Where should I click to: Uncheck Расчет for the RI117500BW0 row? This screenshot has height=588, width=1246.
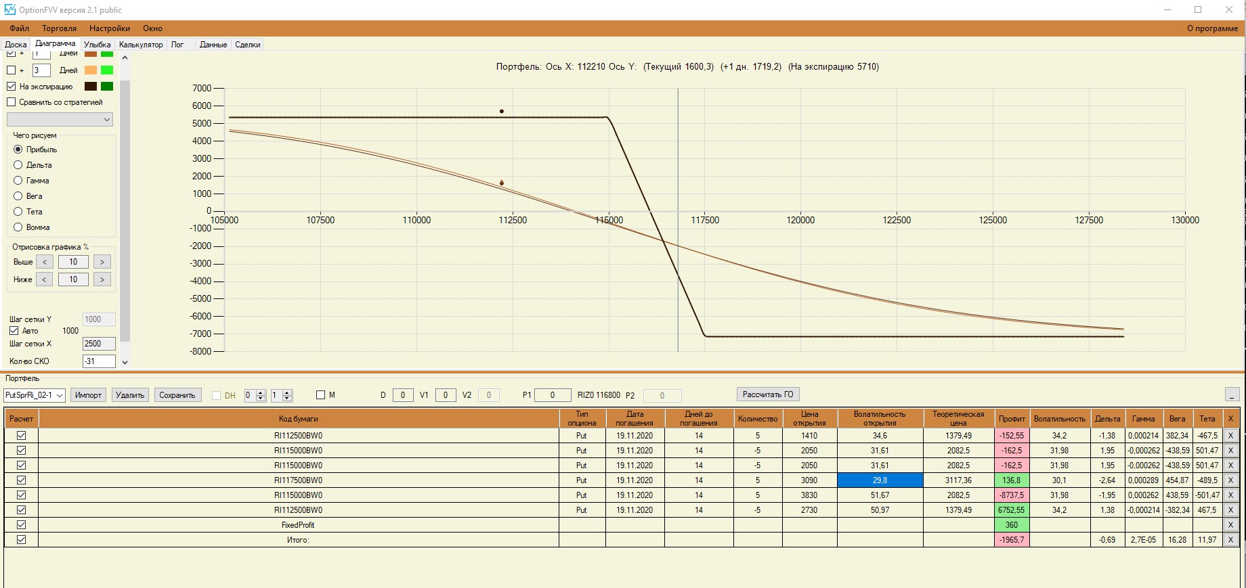(21, 480)
